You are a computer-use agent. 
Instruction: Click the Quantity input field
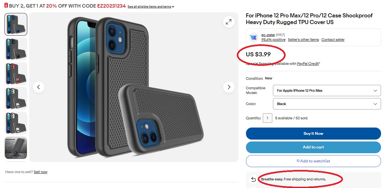tap(267, 118)
